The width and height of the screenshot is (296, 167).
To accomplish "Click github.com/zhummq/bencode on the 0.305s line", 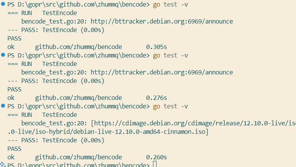I will [79, 47].
